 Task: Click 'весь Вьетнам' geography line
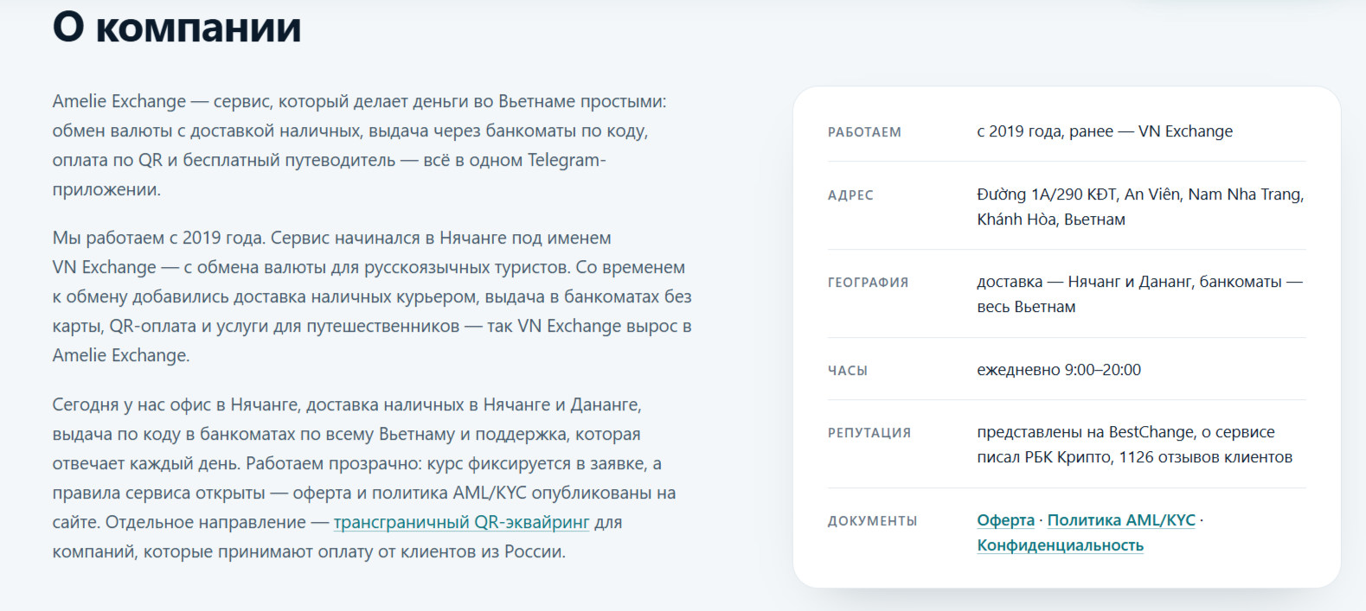tap(1026, 307)
